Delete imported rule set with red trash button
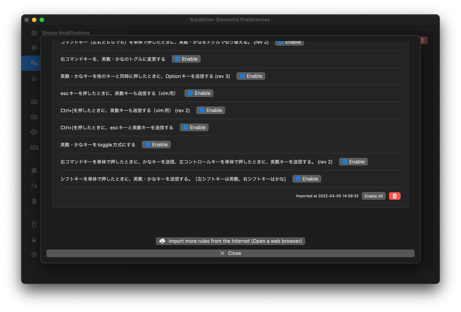 point(395,196)
